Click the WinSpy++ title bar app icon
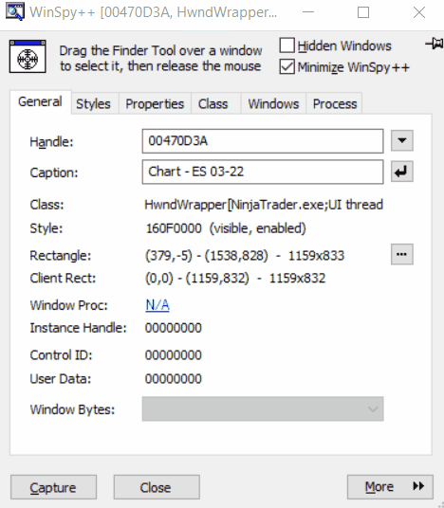 [x=15, y=11]
